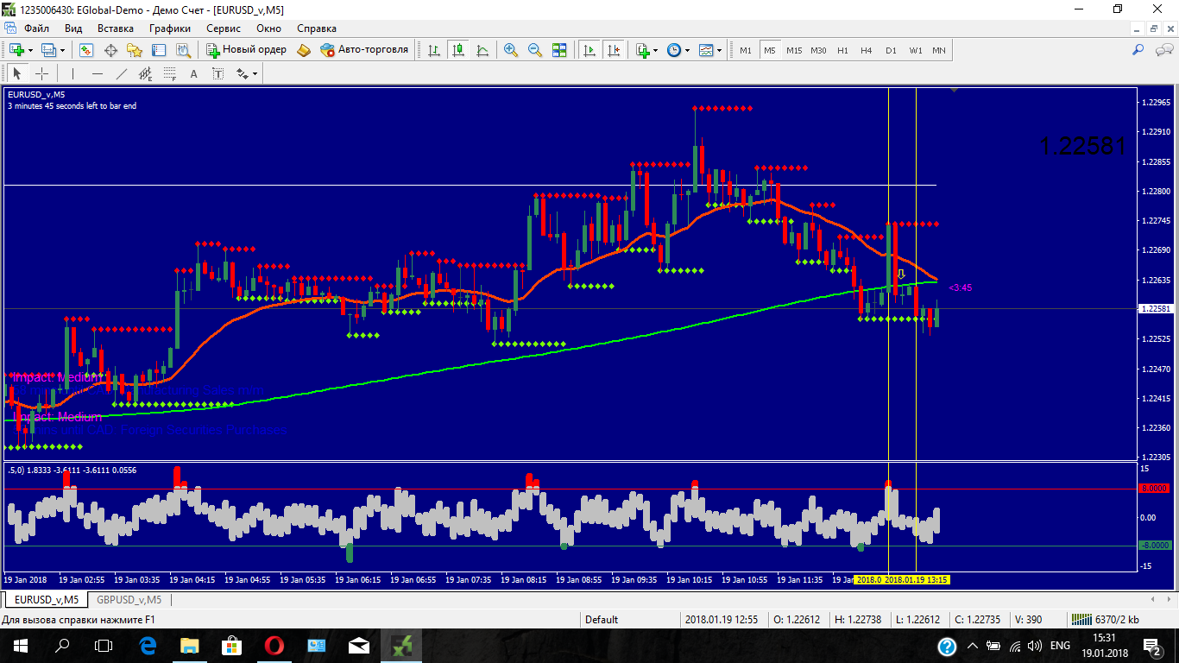Draw a vertical line tool
The height and width of the screenshot is (663, 1179).
[x=73, y=73]
